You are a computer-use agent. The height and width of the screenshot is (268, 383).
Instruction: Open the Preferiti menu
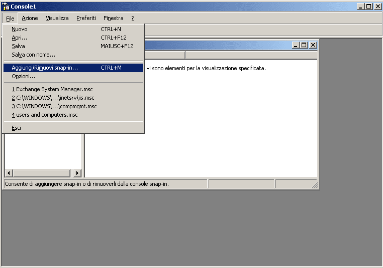coord(86,18)
